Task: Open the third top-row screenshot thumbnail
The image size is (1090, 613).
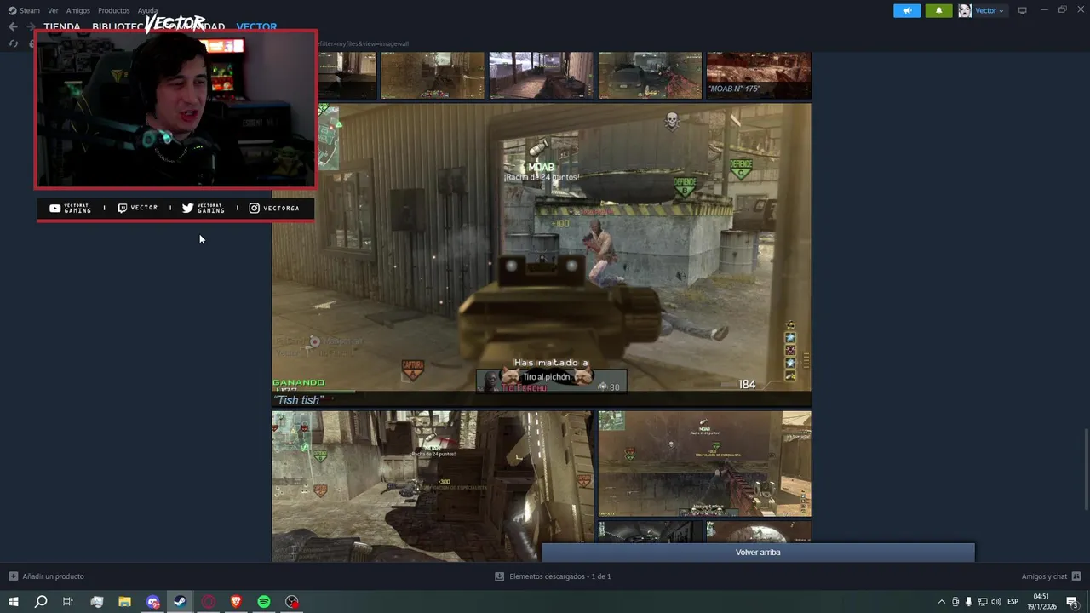Action: 541,75
